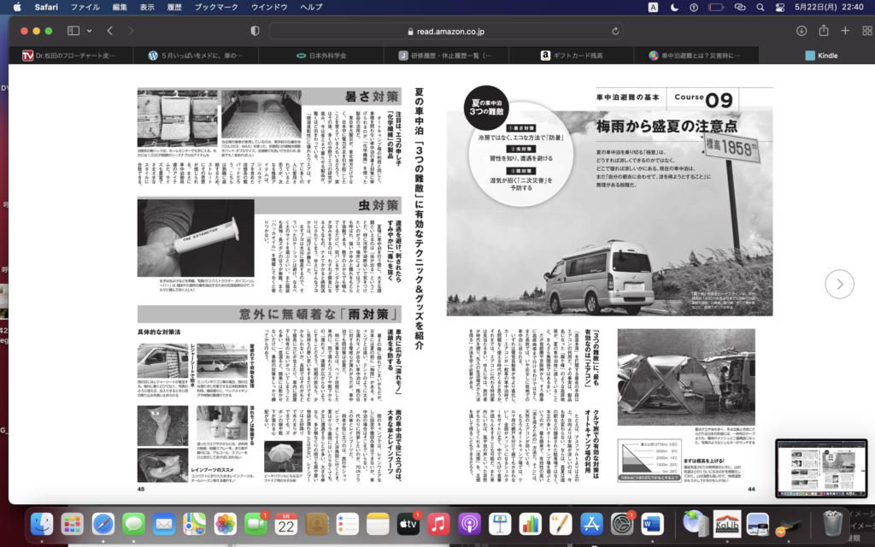This screenshot has width=875, height=547.
Task: Open the 履歴 menu in menu bar
Action: pyautogui.click(x=176, y=7)
